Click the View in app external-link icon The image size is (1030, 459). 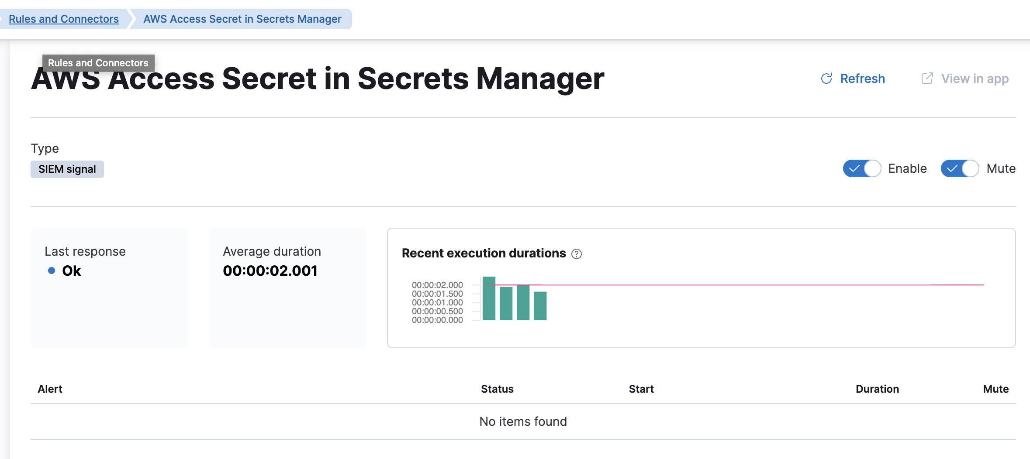pos(927,79)
